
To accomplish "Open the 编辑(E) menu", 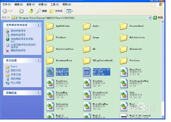I will click(x=19, y=5).
